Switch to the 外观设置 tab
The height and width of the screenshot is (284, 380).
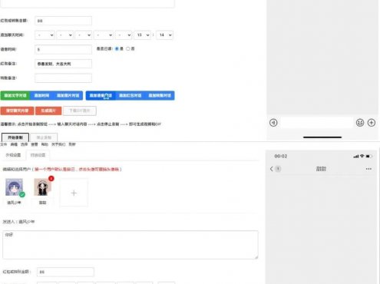pos(13,155)
